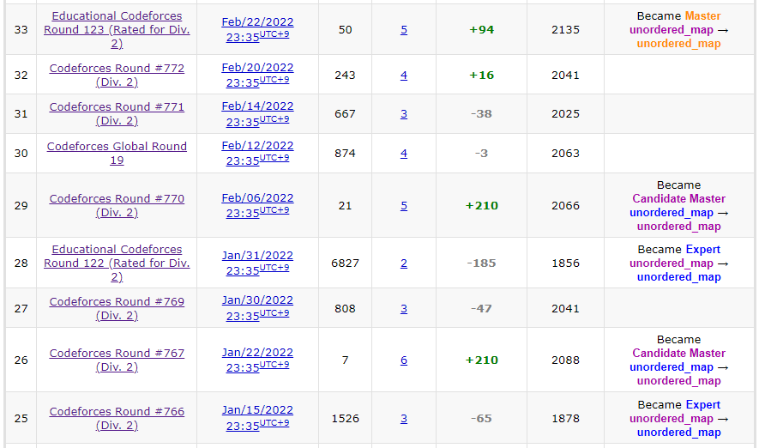Click the Jan/15/2022 23:35 start time link
759x448 pixels.
257,419
